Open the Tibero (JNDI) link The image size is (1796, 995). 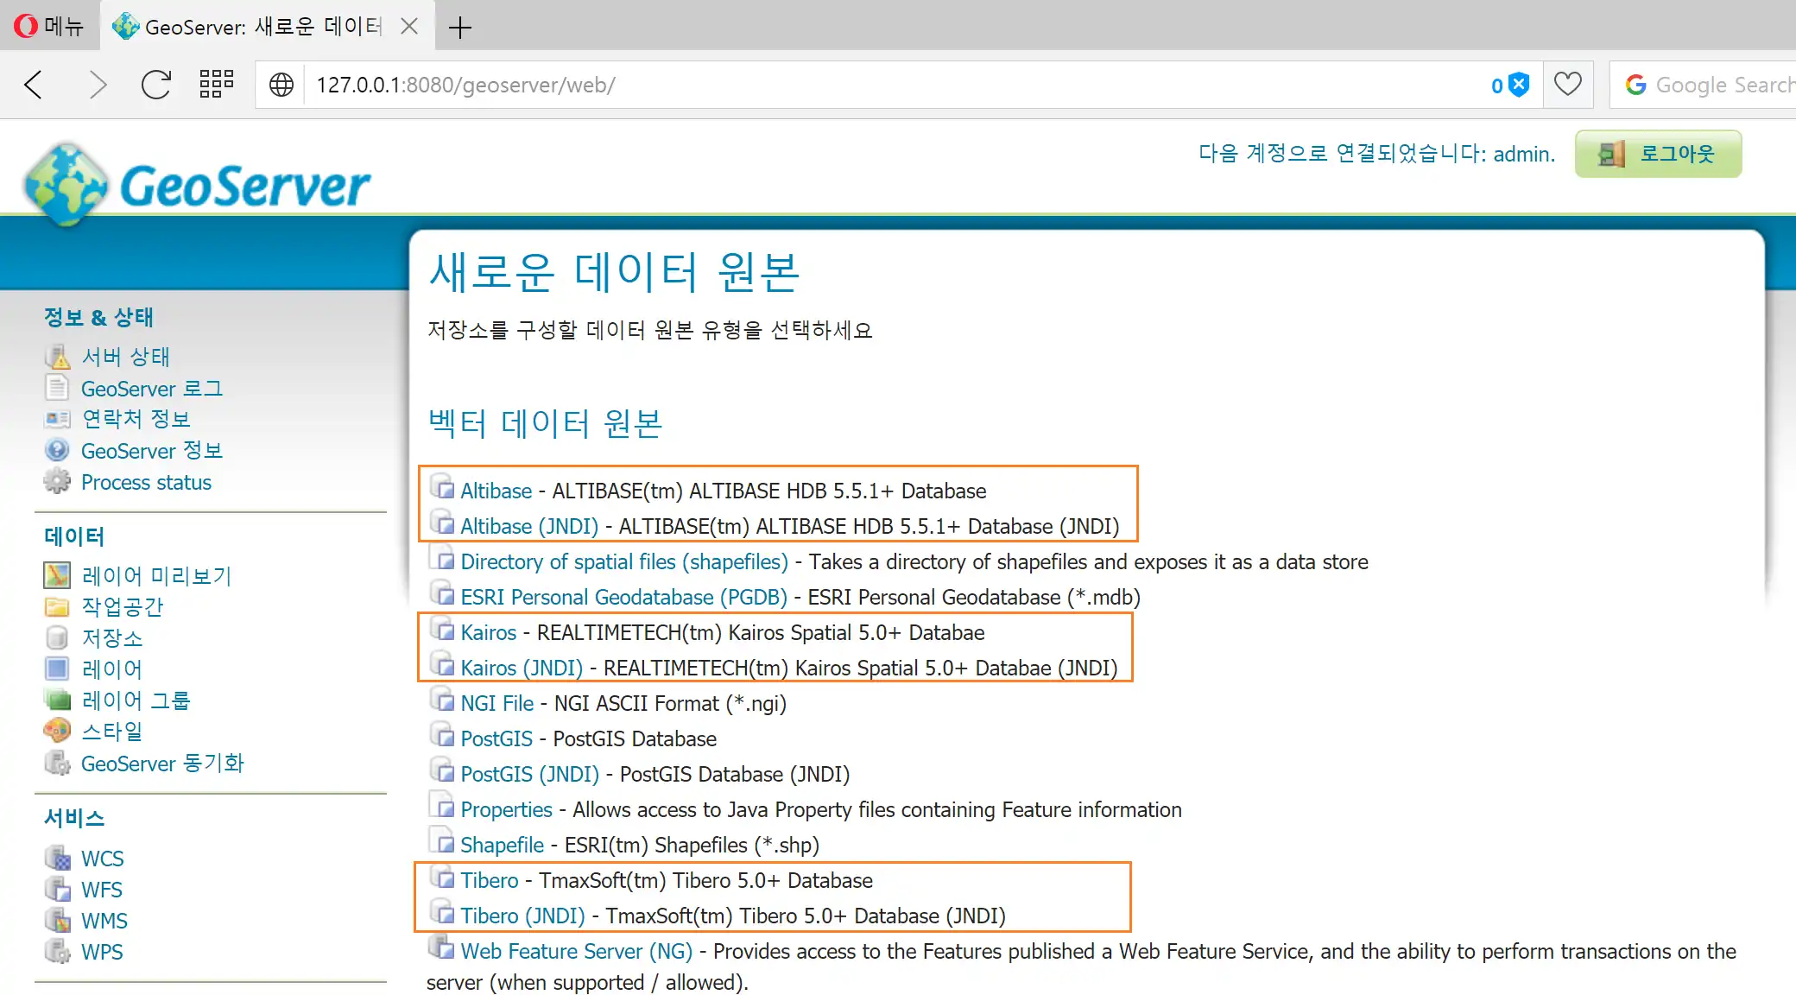tap(522, 916)
